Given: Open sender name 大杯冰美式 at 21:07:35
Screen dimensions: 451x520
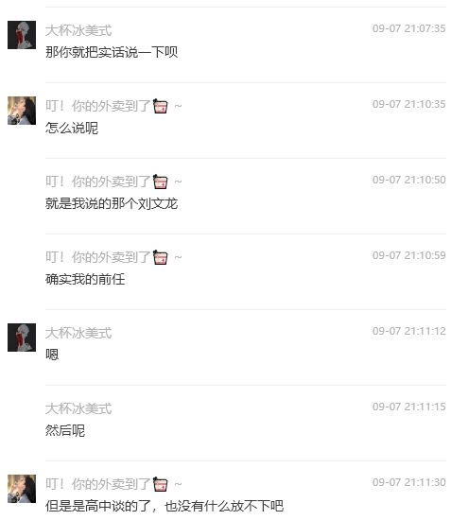Looking at the screenshot, I should (78, 30).
